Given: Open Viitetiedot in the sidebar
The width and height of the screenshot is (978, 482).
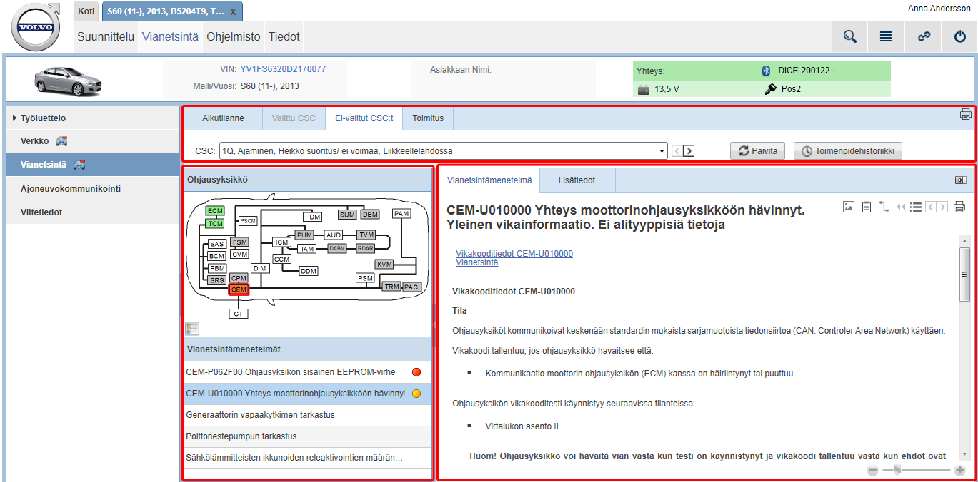Looking at the screenshot, I should 93,212.
